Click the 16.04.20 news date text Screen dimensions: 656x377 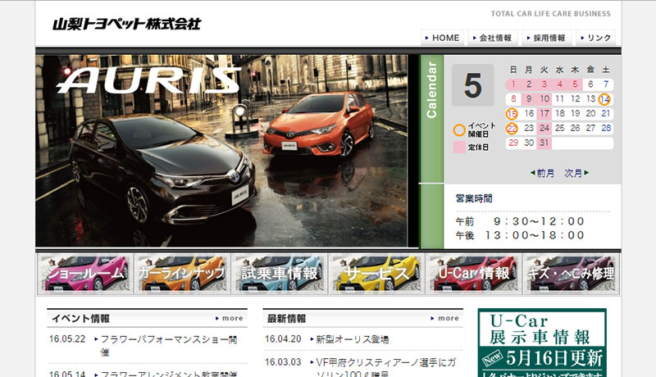[283, 339]
